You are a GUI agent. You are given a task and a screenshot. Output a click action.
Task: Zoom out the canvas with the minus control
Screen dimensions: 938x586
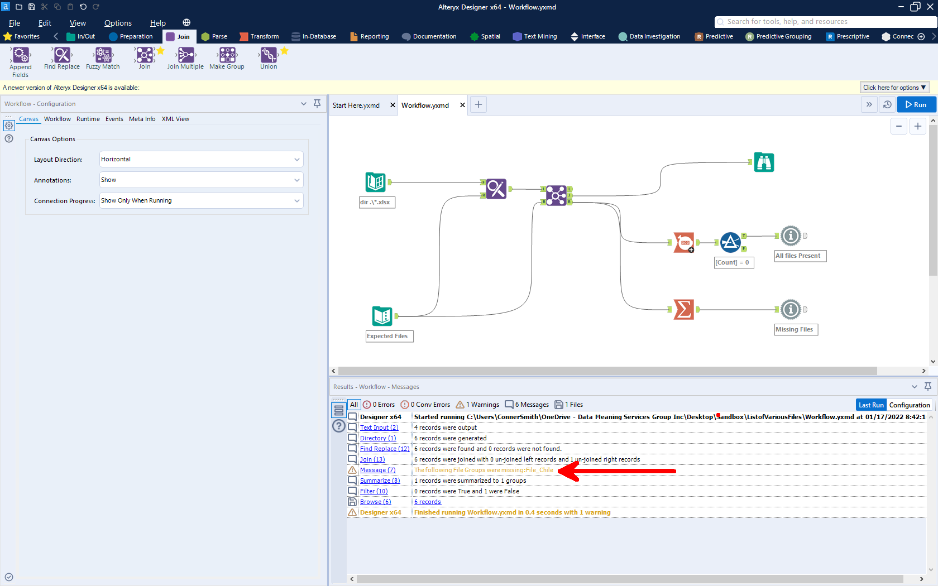coord(898,126)
